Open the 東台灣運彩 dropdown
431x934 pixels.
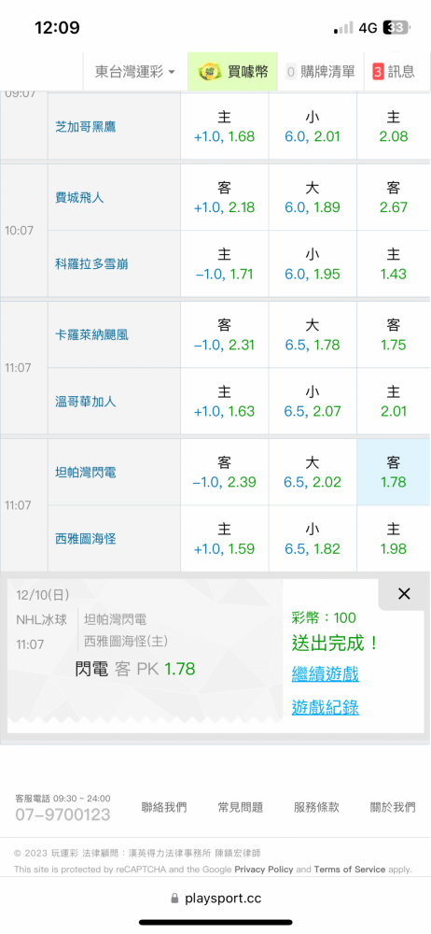coord(135,72)
